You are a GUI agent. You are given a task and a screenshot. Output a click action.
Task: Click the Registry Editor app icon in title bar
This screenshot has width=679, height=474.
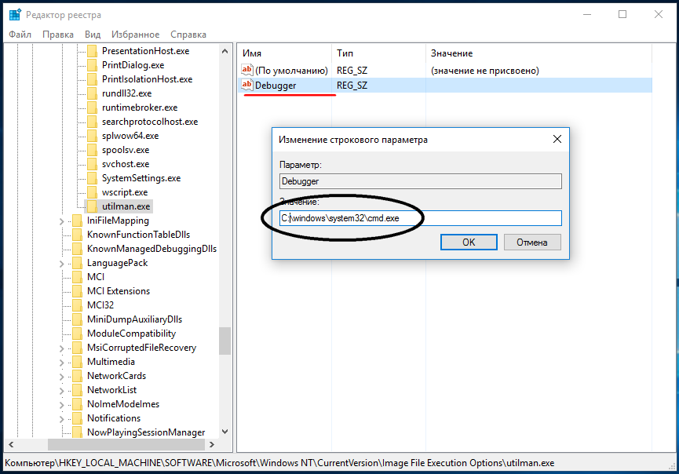point(15,14)
